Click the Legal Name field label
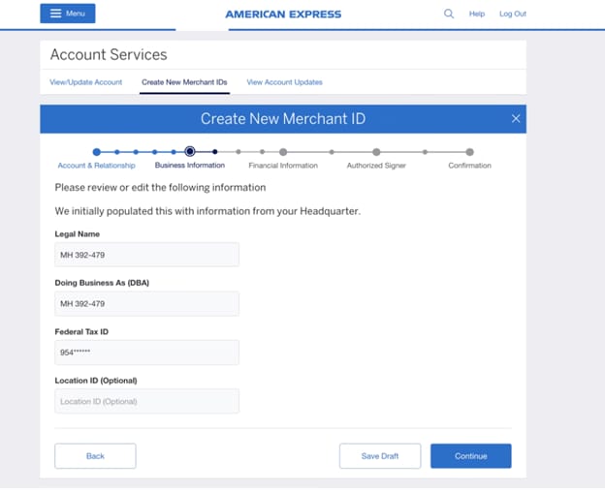605x491 pixels. tap(78, 234)
